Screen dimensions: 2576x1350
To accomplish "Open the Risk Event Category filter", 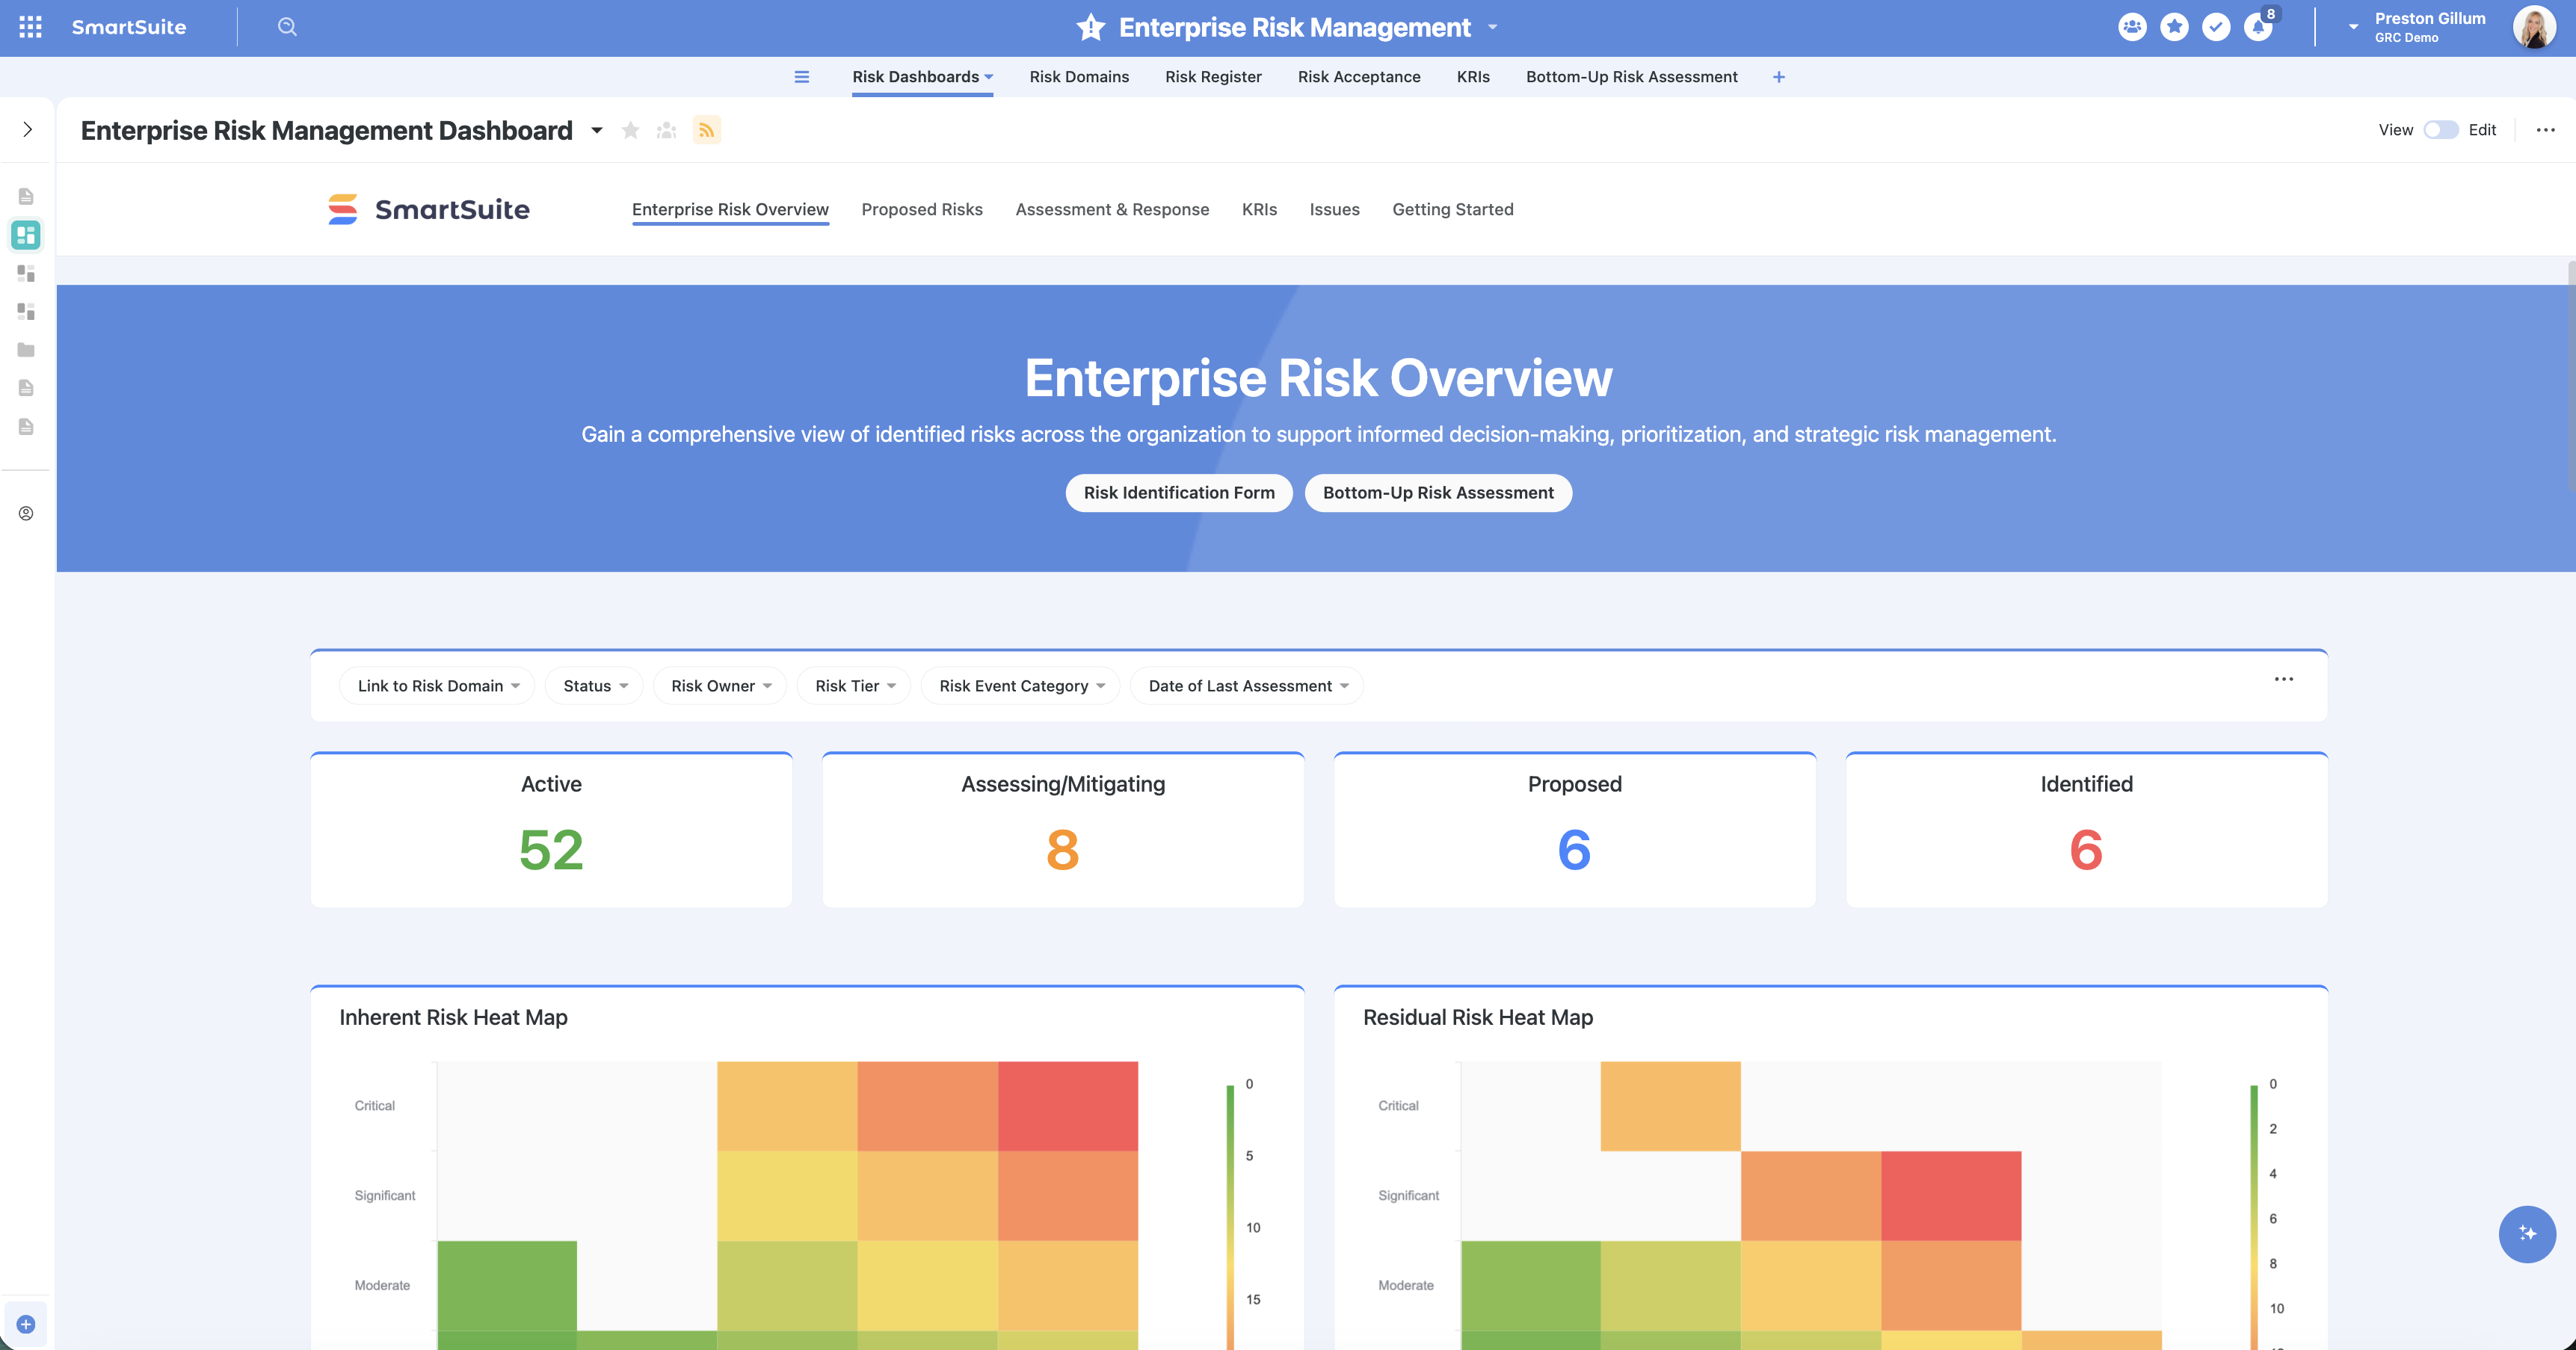I will [x=1021, y=686].
